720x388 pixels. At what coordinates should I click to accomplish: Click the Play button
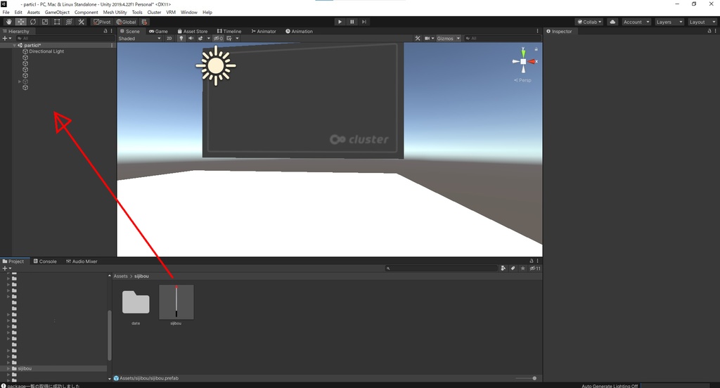tap(340, 22)
